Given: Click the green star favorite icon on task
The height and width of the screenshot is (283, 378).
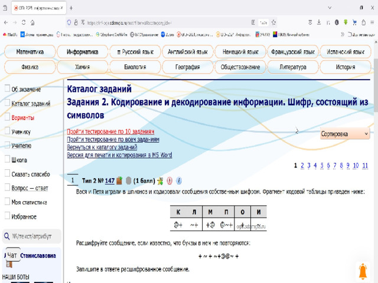Looking at the screenshot, I should pyautogui.click(x=160, y=181).
